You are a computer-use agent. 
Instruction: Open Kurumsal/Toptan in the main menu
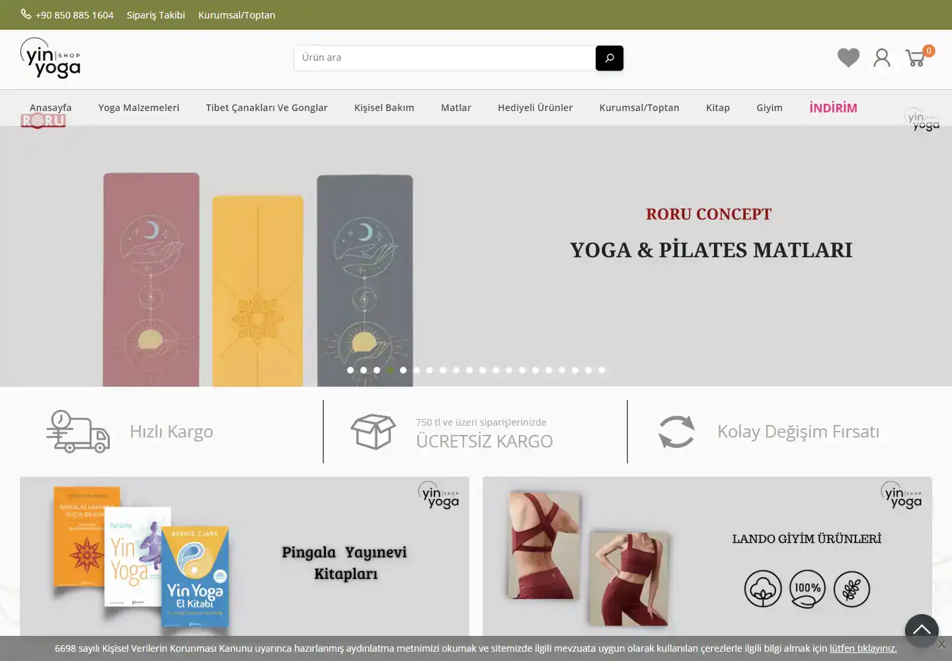[x=639, y=108]
